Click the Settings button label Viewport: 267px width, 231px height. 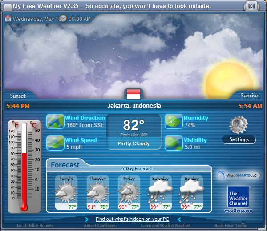(239, 139)
